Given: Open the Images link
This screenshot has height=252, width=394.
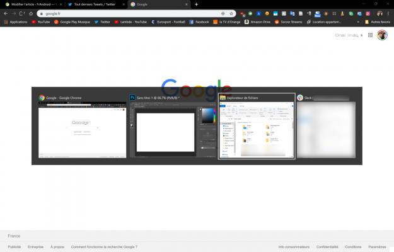Looking at the screenshot, I should [353, 35].
